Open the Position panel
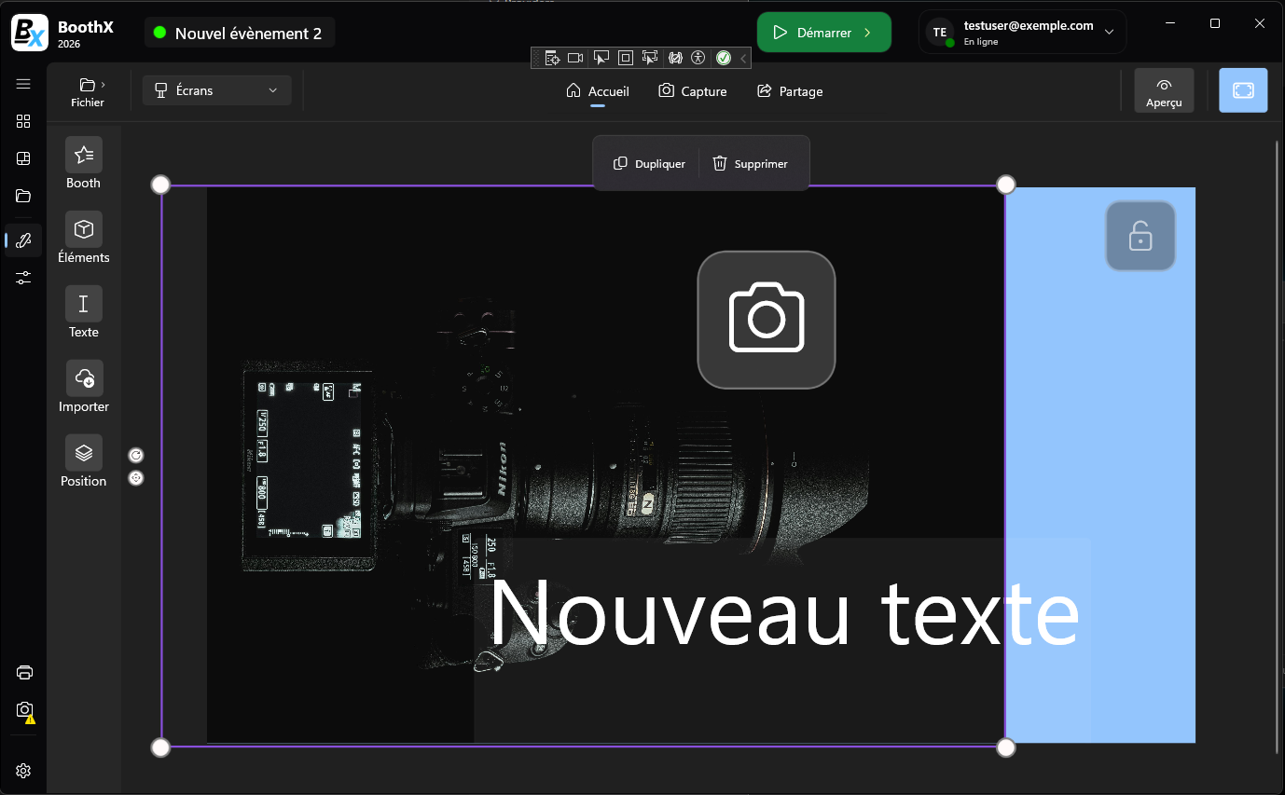This screenshot has height=795, width=1285. click(83, 461)
